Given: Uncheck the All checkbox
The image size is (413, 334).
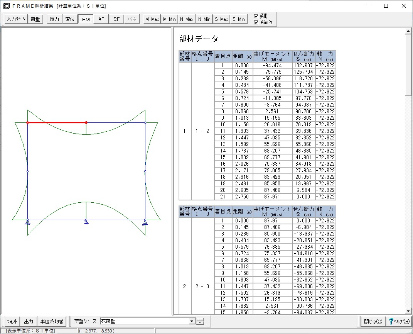Looking at the screenshot, I should coord(256,16).
